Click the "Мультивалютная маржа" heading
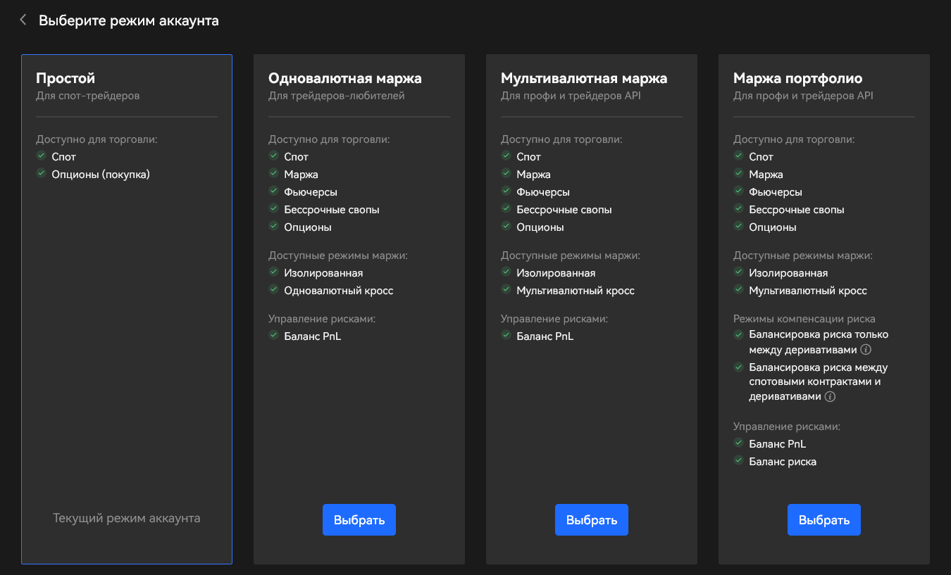Screen dimensions: 951x575 pyautogui.click(x=583, y=78)
